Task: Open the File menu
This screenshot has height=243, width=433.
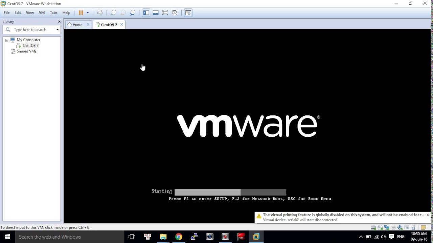Action: point(6,12)
